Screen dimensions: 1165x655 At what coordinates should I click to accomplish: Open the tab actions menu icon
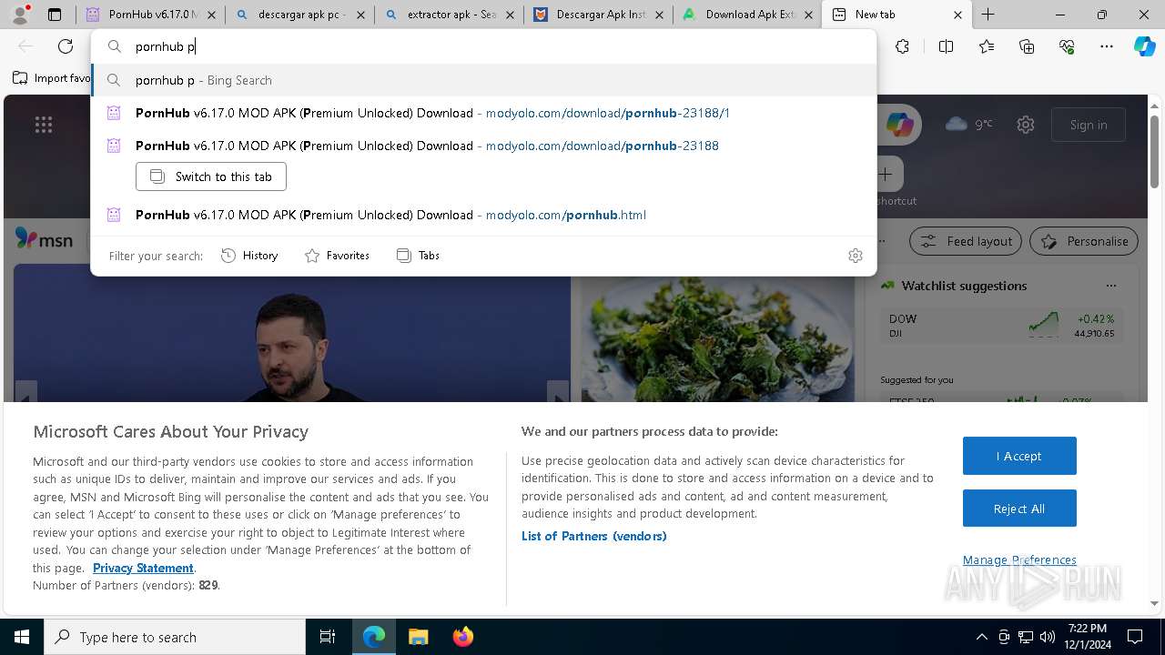point(55,15)
